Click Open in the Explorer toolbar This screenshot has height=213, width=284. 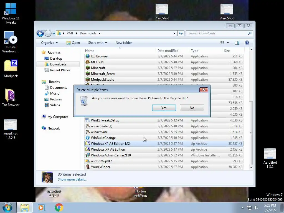[x=73, y=43]
